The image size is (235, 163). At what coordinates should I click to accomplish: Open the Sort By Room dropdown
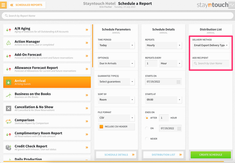pyautogui.click(x=116, y=100)
